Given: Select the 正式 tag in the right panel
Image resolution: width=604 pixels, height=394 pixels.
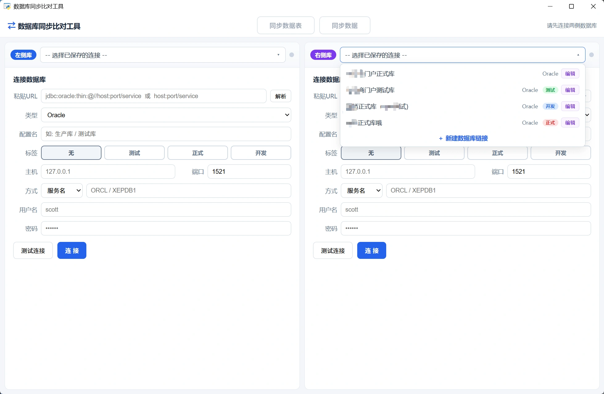Looking at the screenshot, I should (498, 153).
